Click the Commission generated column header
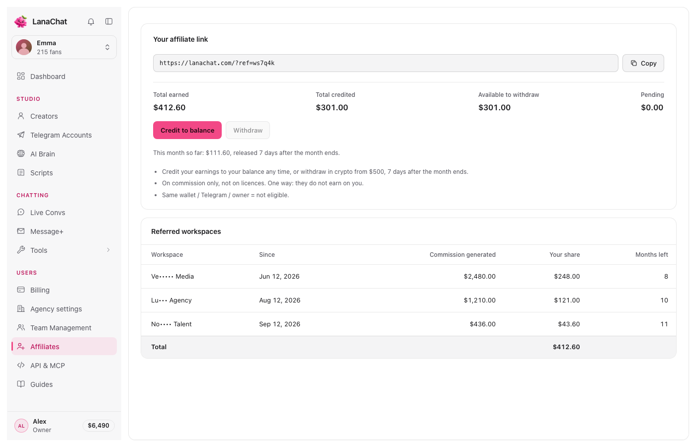Screen dimensions: 696x447 pyautogui.click(x=462, y=254)
